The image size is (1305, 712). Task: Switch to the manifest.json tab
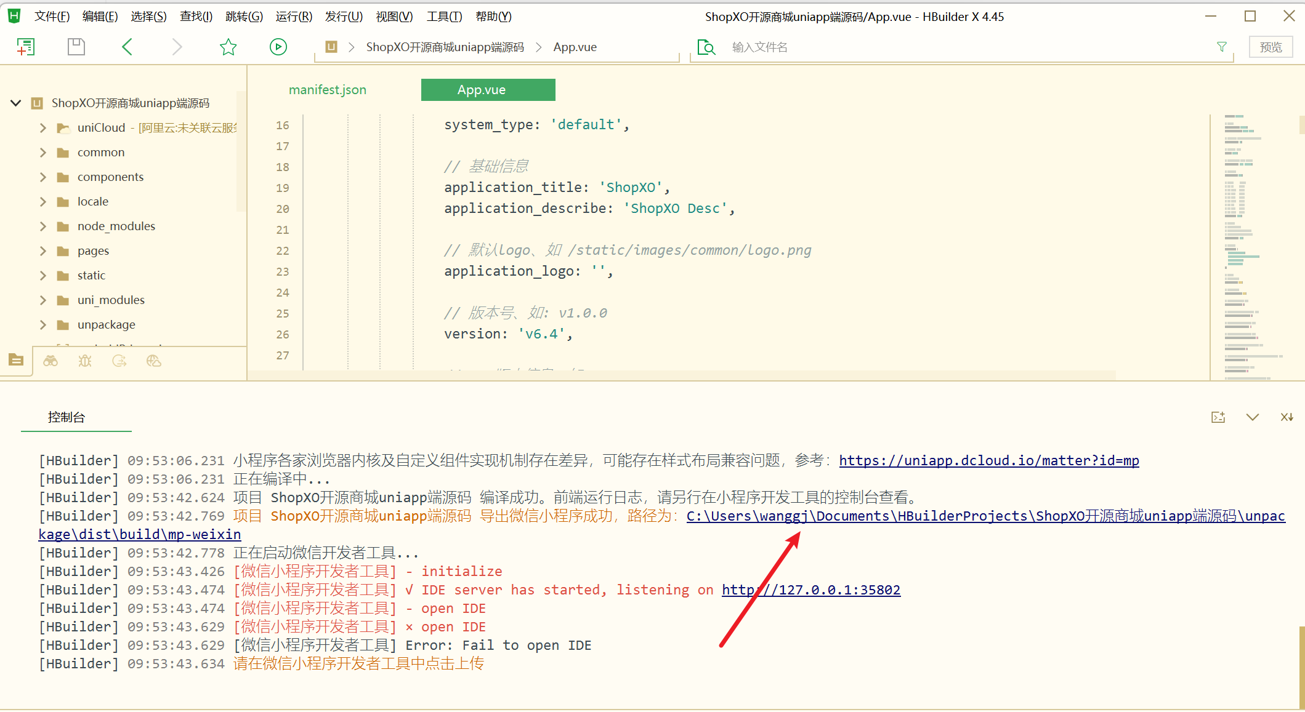(x=327, y=90)
